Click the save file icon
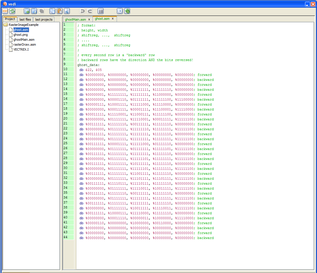 click(x=27, y=11)
